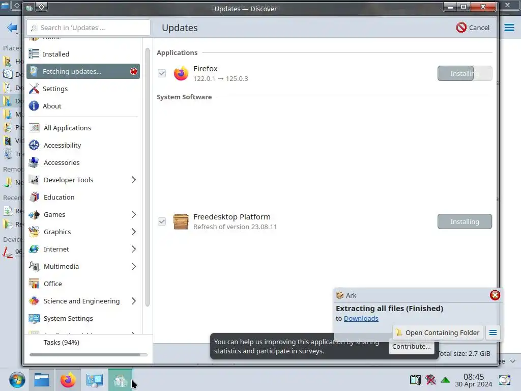Click the Accessibility category icon
The image size is (521, 391).
click(x=34, y=145)
